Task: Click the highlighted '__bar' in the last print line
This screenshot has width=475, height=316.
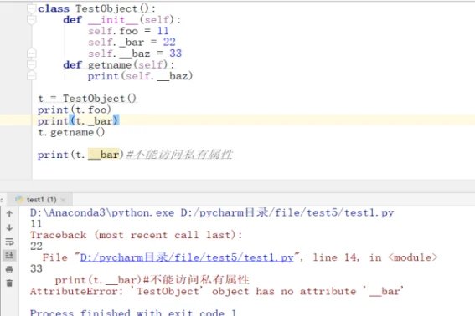Action: pyautogui.click(x=104, y=155)
